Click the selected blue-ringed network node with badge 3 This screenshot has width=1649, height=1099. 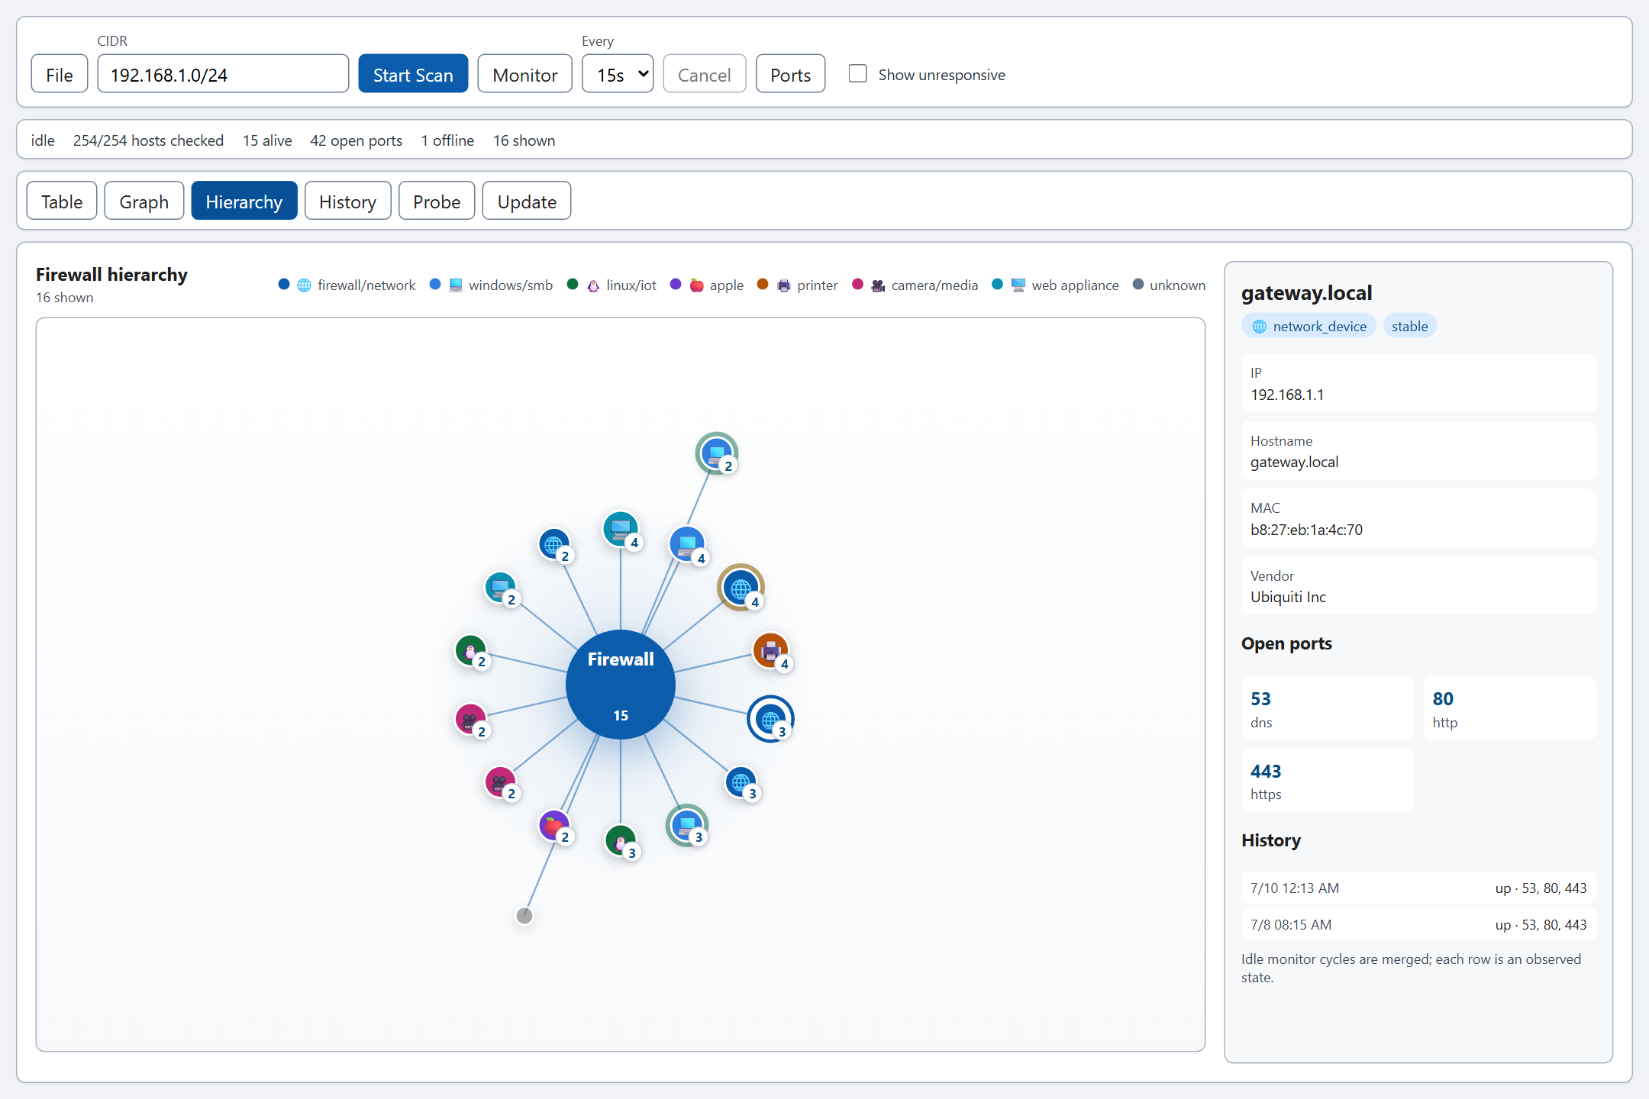click(x=770, y=719)
